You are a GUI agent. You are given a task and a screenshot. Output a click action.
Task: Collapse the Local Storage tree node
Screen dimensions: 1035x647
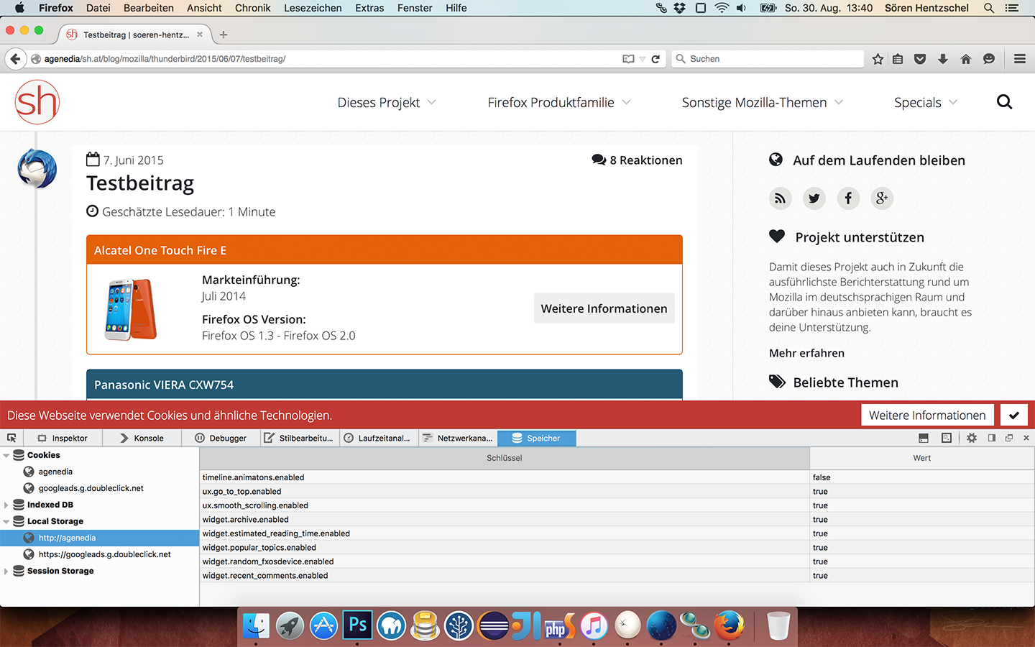(x=6, y=522)
